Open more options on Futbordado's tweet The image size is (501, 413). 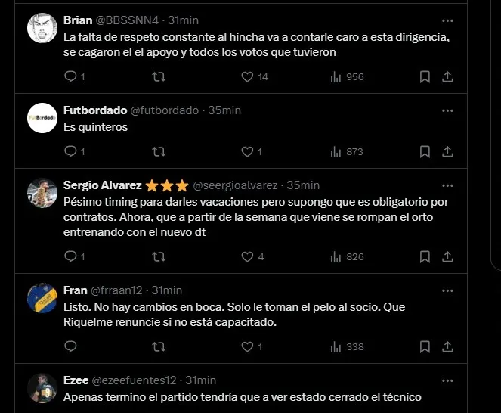tap(447, 110)
